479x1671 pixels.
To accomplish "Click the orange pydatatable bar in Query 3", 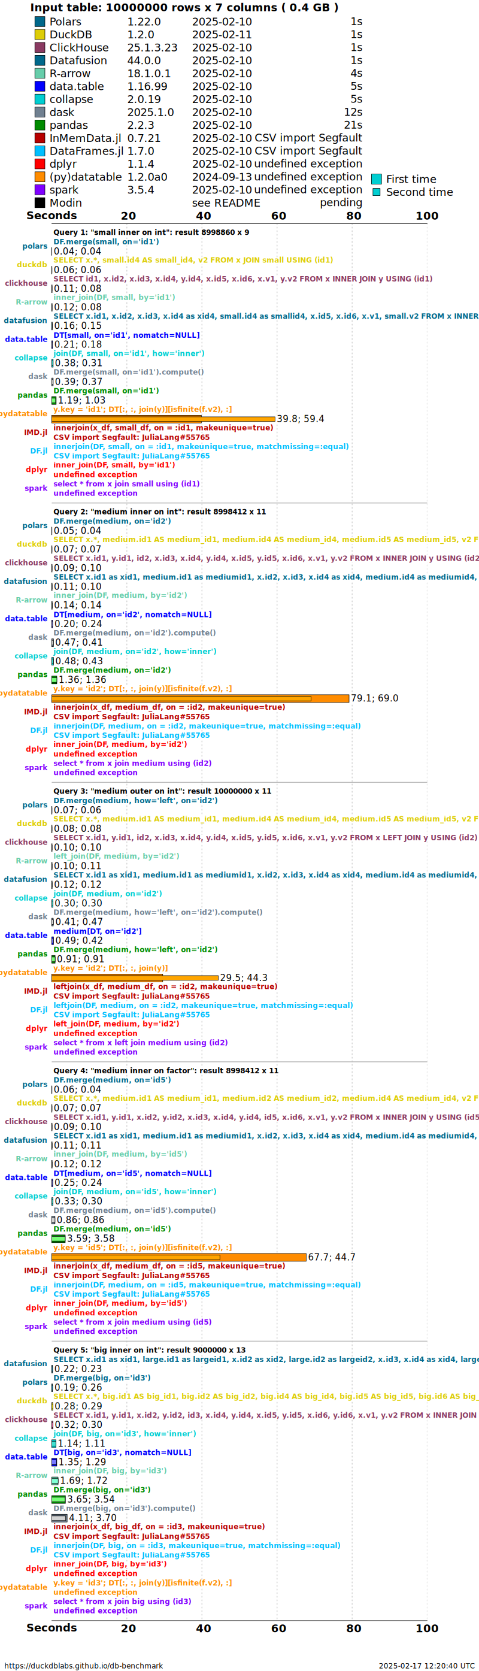I will [135, 977].
